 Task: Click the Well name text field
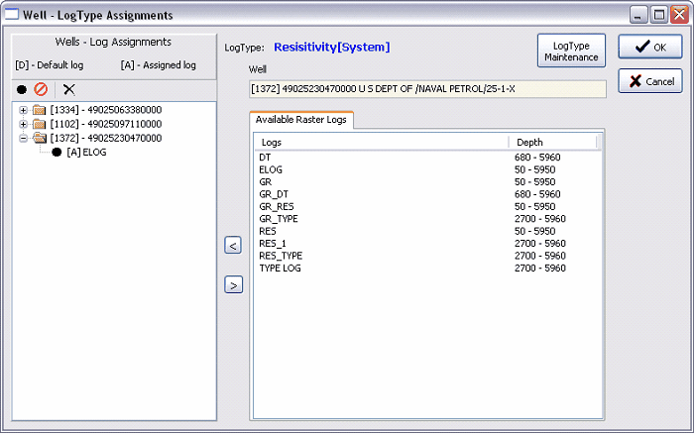pyautogui.click(x=427, y=89)
